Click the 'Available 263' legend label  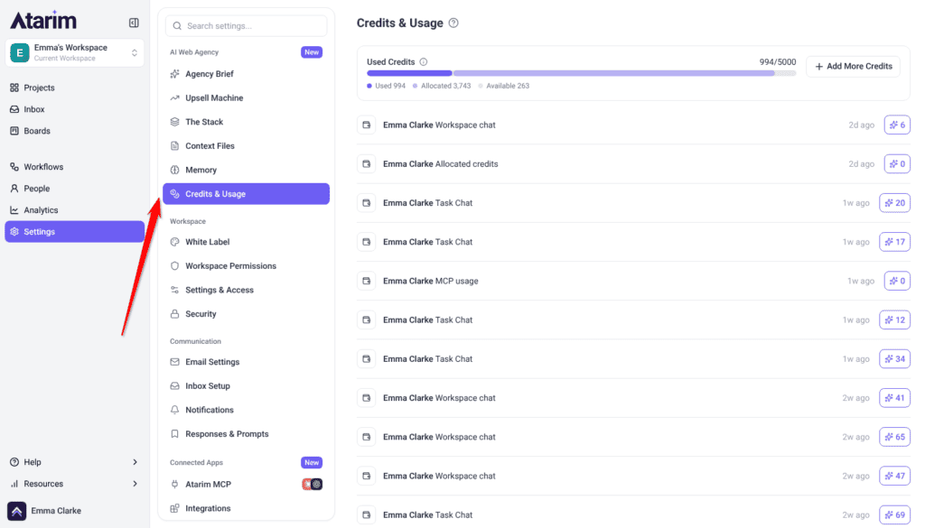click(508, 86)
